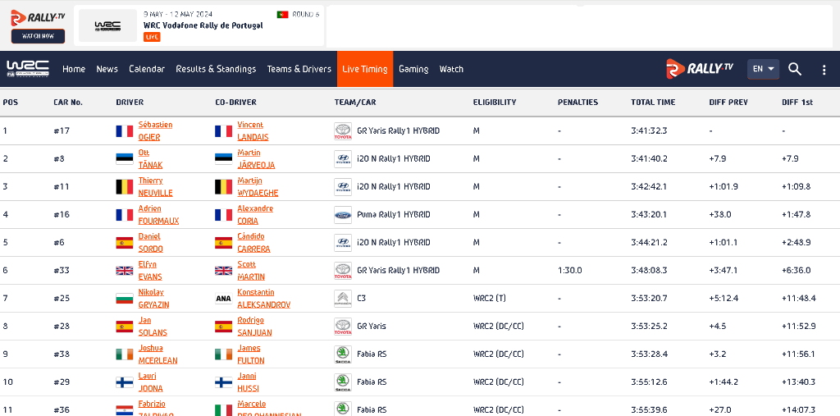Image resolution: width=840 pixels, height=416 pixels.
Task: Click the search magnifier icon
Action: tap(795, 69)
